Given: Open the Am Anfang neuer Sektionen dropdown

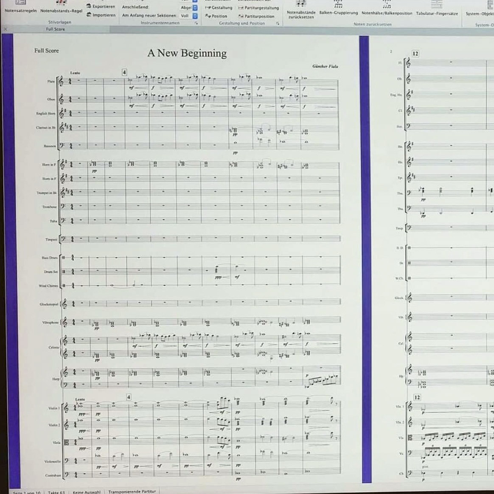Looking at the screenshot, I should tap(194, 15).
